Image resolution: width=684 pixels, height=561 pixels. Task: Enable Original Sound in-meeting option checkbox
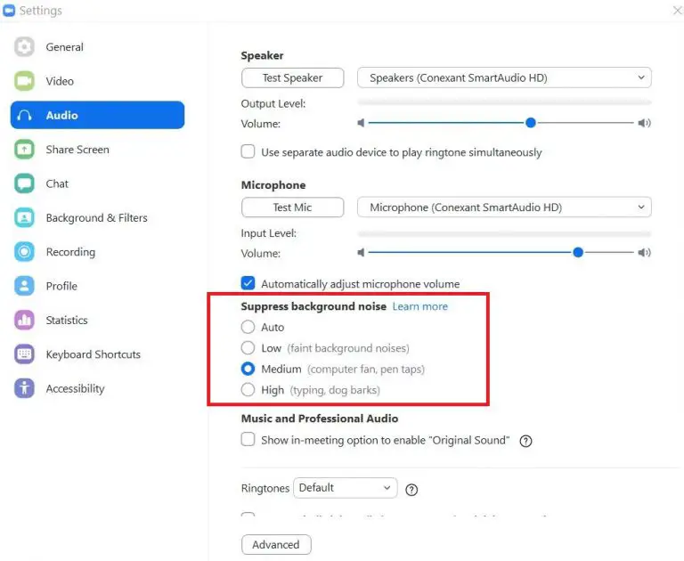point(248,439)
